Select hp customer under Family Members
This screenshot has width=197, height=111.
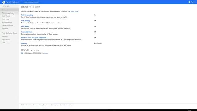(6, 40)
